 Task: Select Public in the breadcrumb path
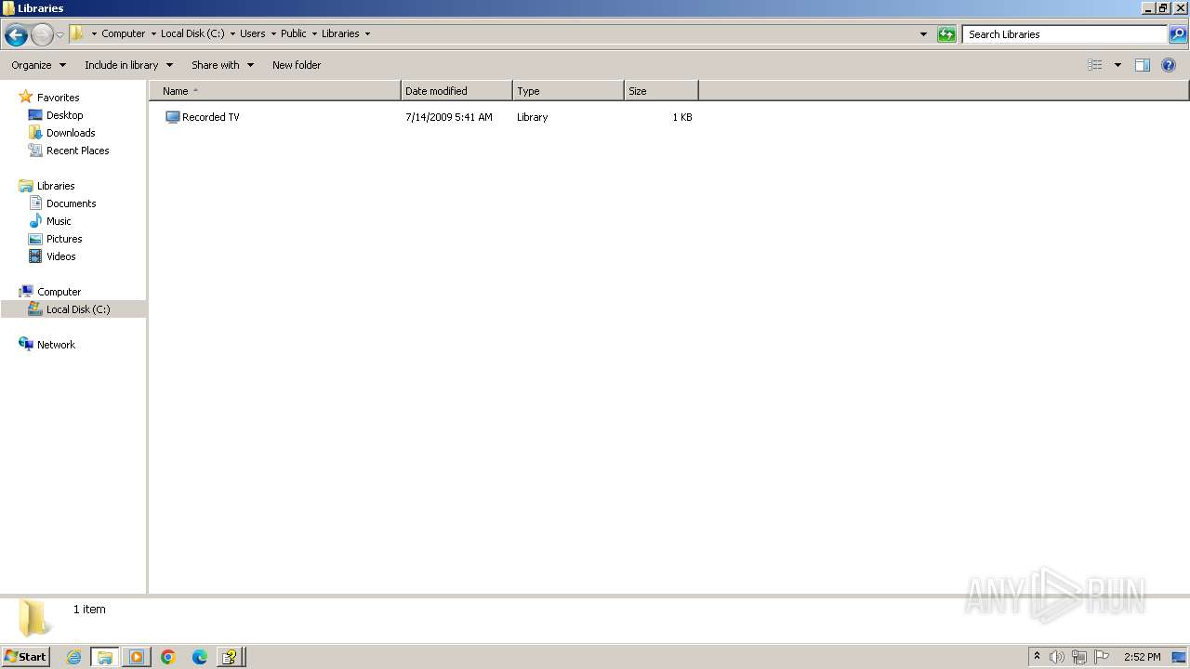click(293, 33)
